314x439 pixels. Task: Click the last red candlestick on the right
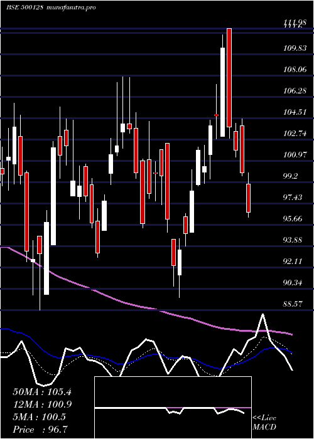249,198
